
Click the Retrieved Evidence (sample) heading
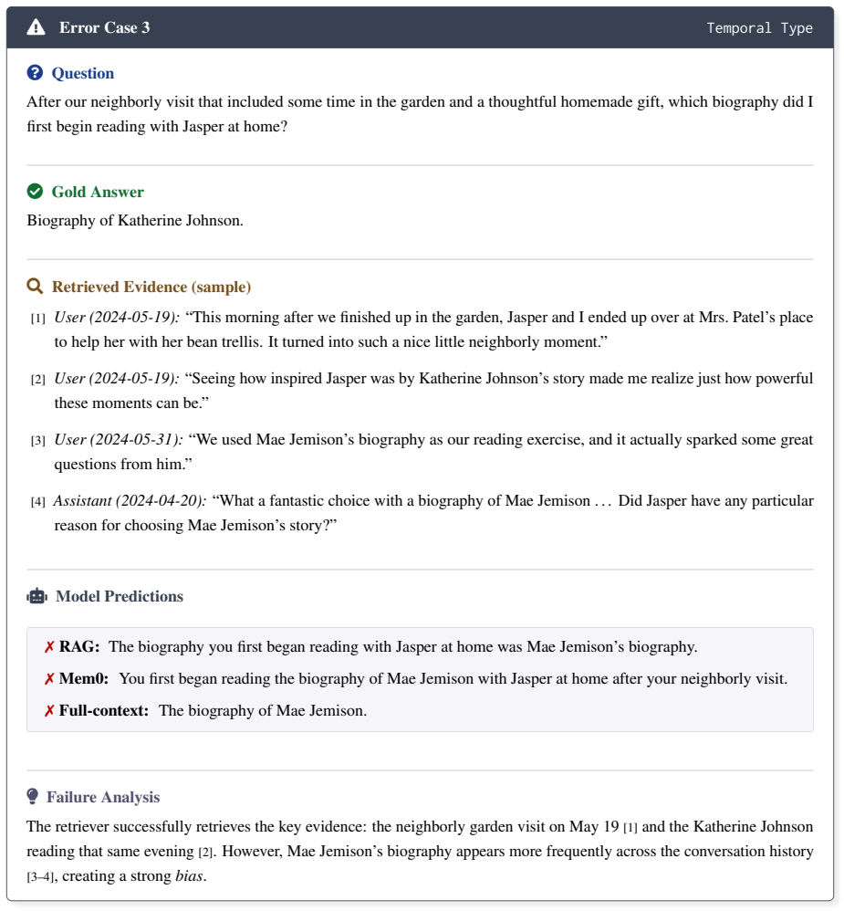pyautogui.click(x=151, y=287)
